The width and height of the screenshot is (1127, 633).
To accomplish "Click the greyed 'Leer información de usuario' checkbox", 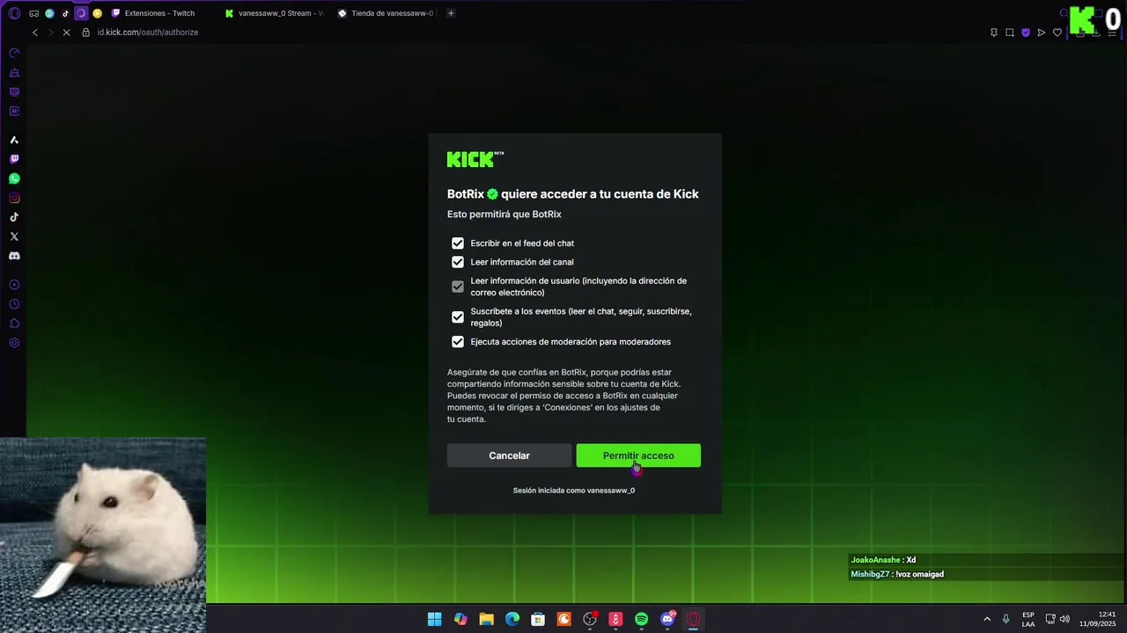I will [458, 287].
